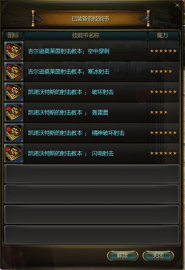Select the 吉尔逊莫莱茵射击教本：空中穿刺 name
Image resolution: width=185 pixels, height=270 pixels.
pyautogui.click(x=69, y=51)
